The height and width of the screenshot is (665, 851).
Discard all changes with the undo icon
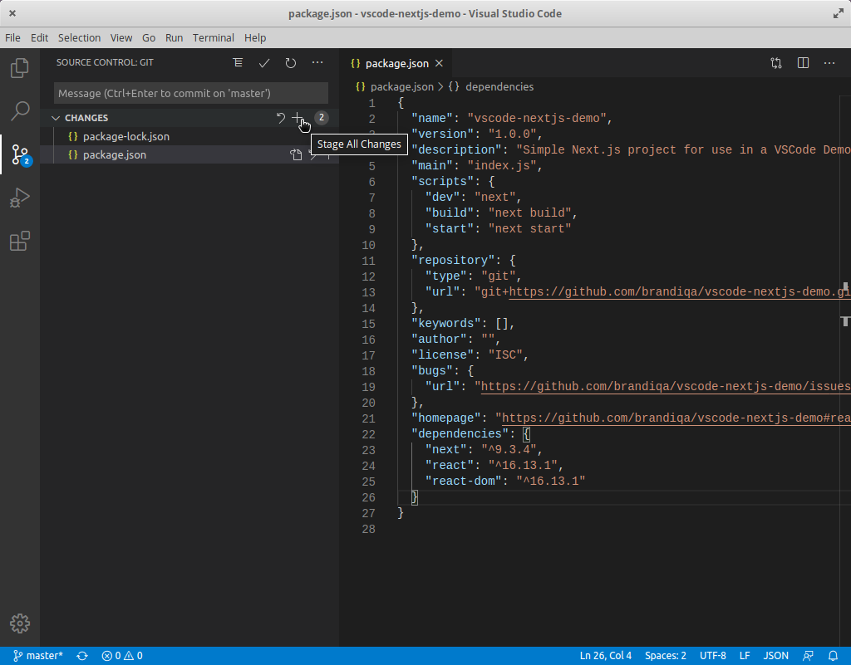point(280,118)
